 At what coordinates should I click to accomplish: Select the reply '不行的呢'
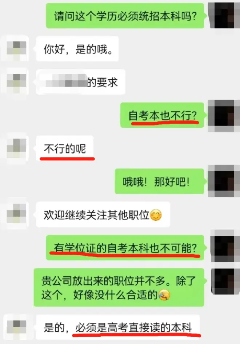(x=65, y=148)
